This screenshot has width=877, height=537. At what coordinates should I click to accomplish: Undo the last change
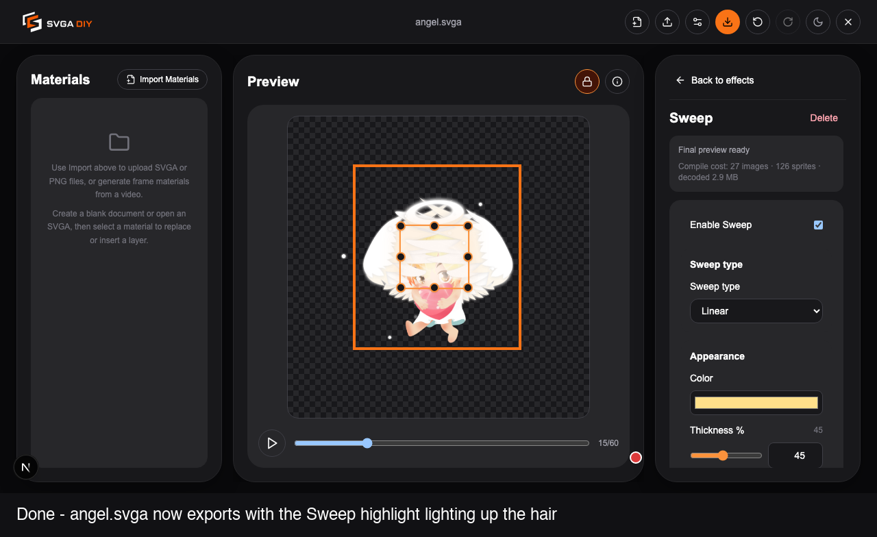[758, 22]
